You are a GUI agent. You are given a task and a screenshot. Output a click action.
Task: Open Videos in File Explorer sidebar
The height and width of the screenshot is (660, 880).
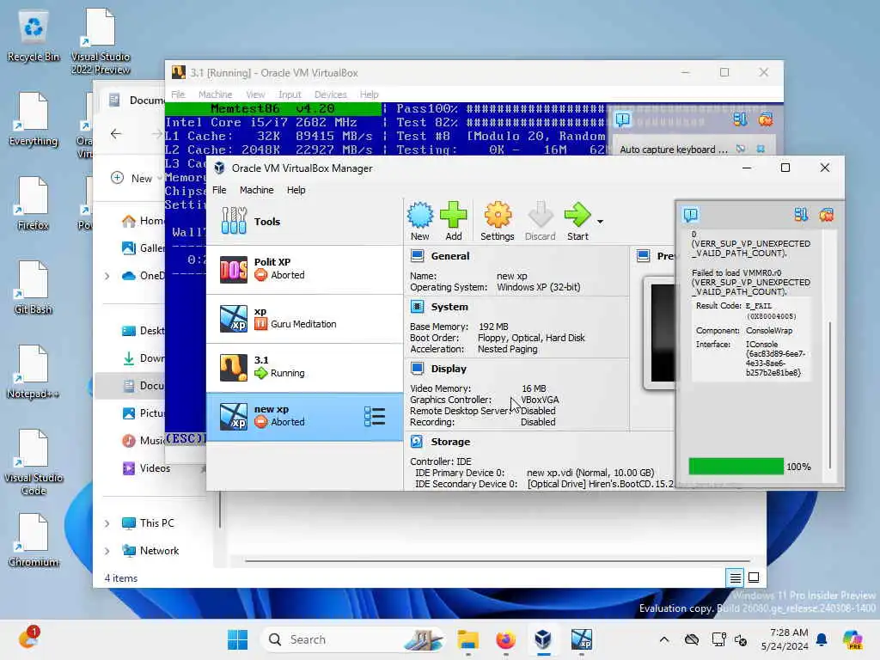(147, 468)
